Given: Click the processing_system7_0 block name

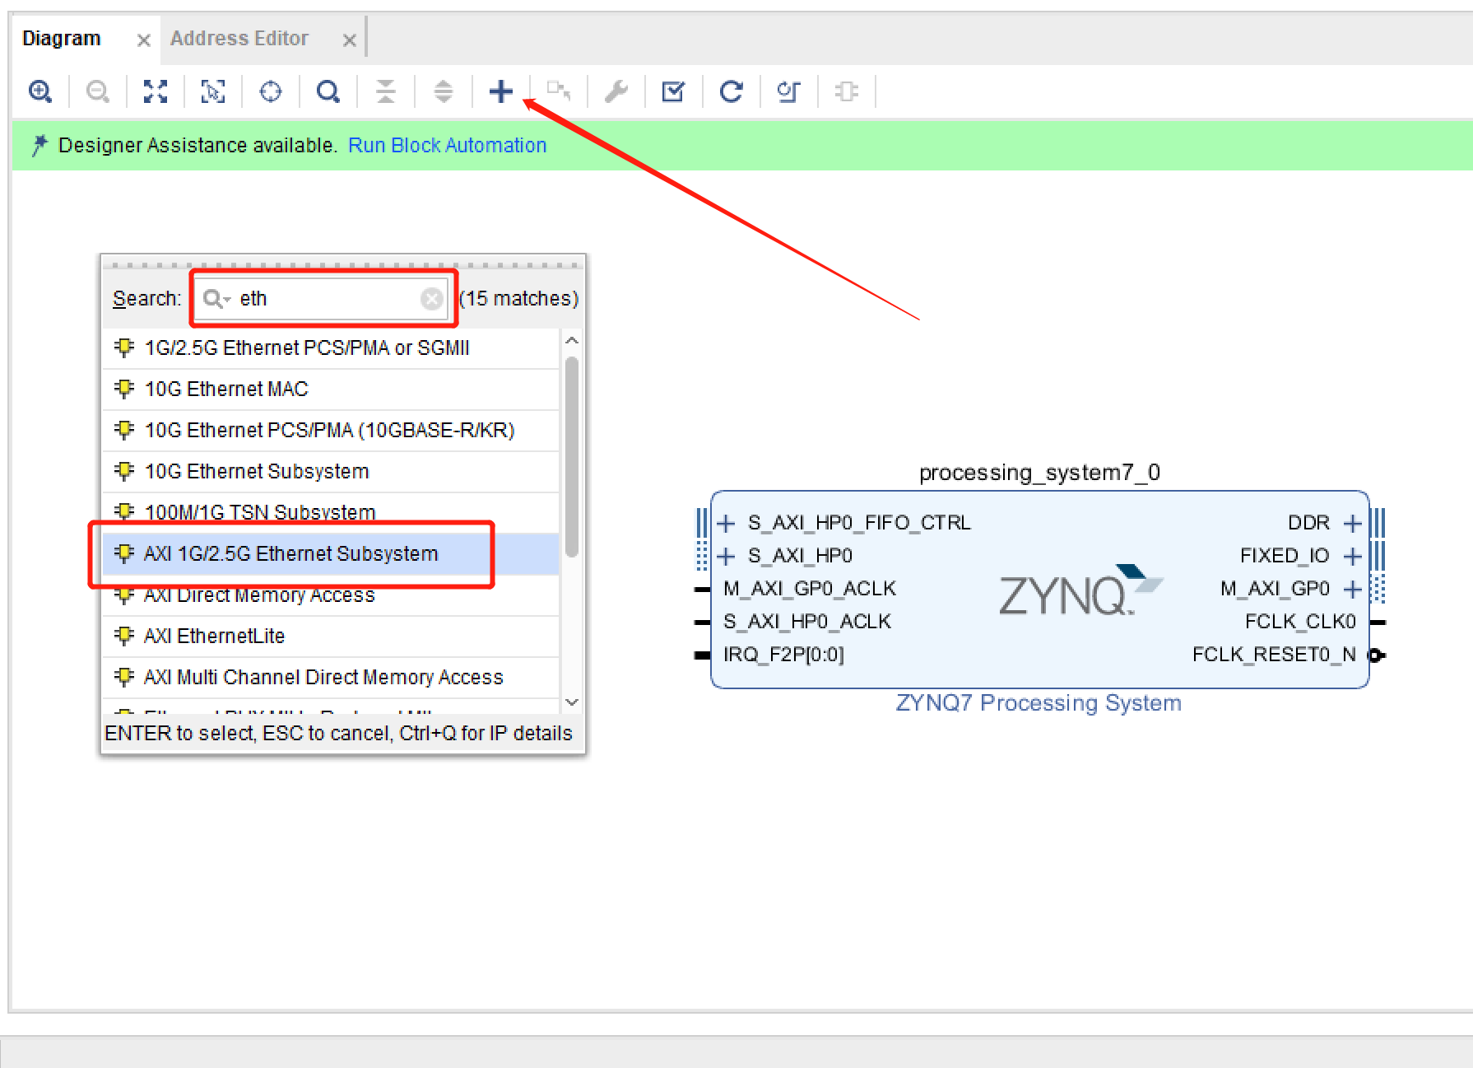Looking at the screenshot, I should click(x=1039, y=472).
